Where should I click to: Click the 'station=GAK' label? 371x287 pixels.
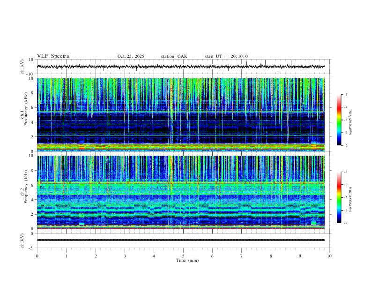pos(174,56)
